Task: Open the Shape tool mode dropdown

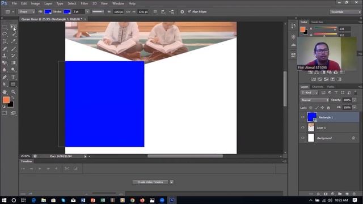Action: point(27,11)
